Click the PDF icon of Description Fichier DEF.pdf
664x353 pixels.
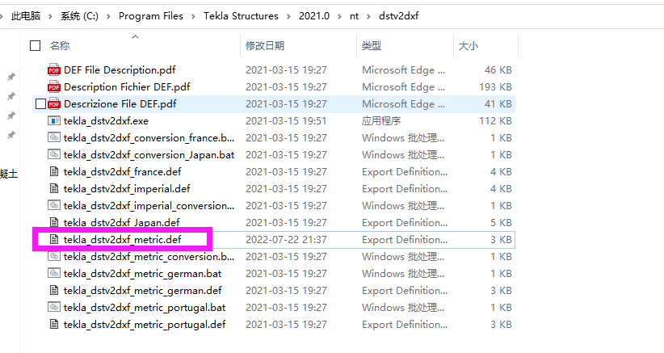54,86
